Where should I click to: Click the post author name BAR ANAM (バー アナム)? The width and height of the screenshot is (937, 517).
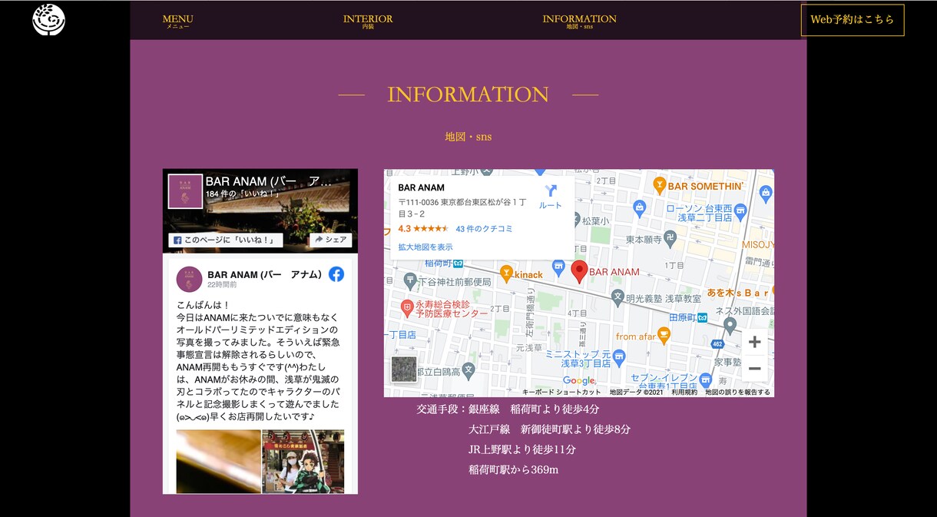[264, 274]
